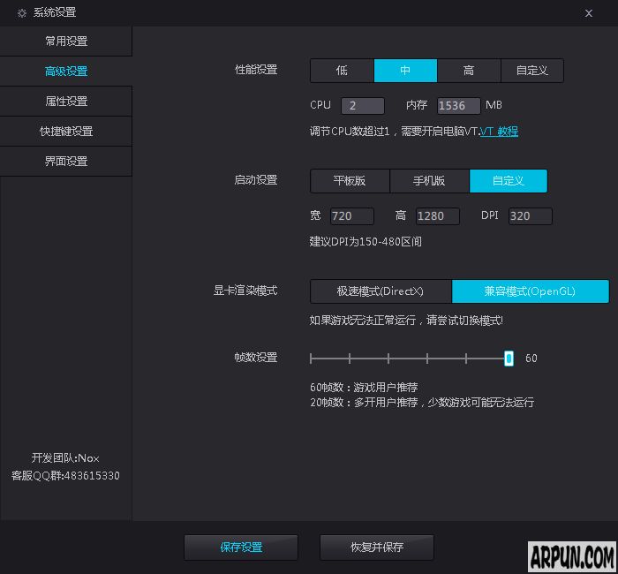Switch to 兼容模式(OpenGL) rendering
The height and width of the screenshot is (574, 618).
531,291
